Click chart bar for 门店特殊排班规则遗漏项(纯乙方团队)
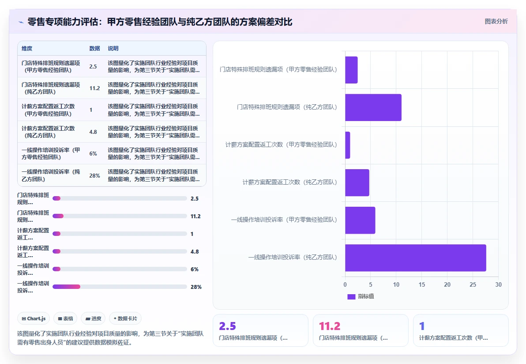The width and height of the screenshot is (526, 364). (373, 107)
